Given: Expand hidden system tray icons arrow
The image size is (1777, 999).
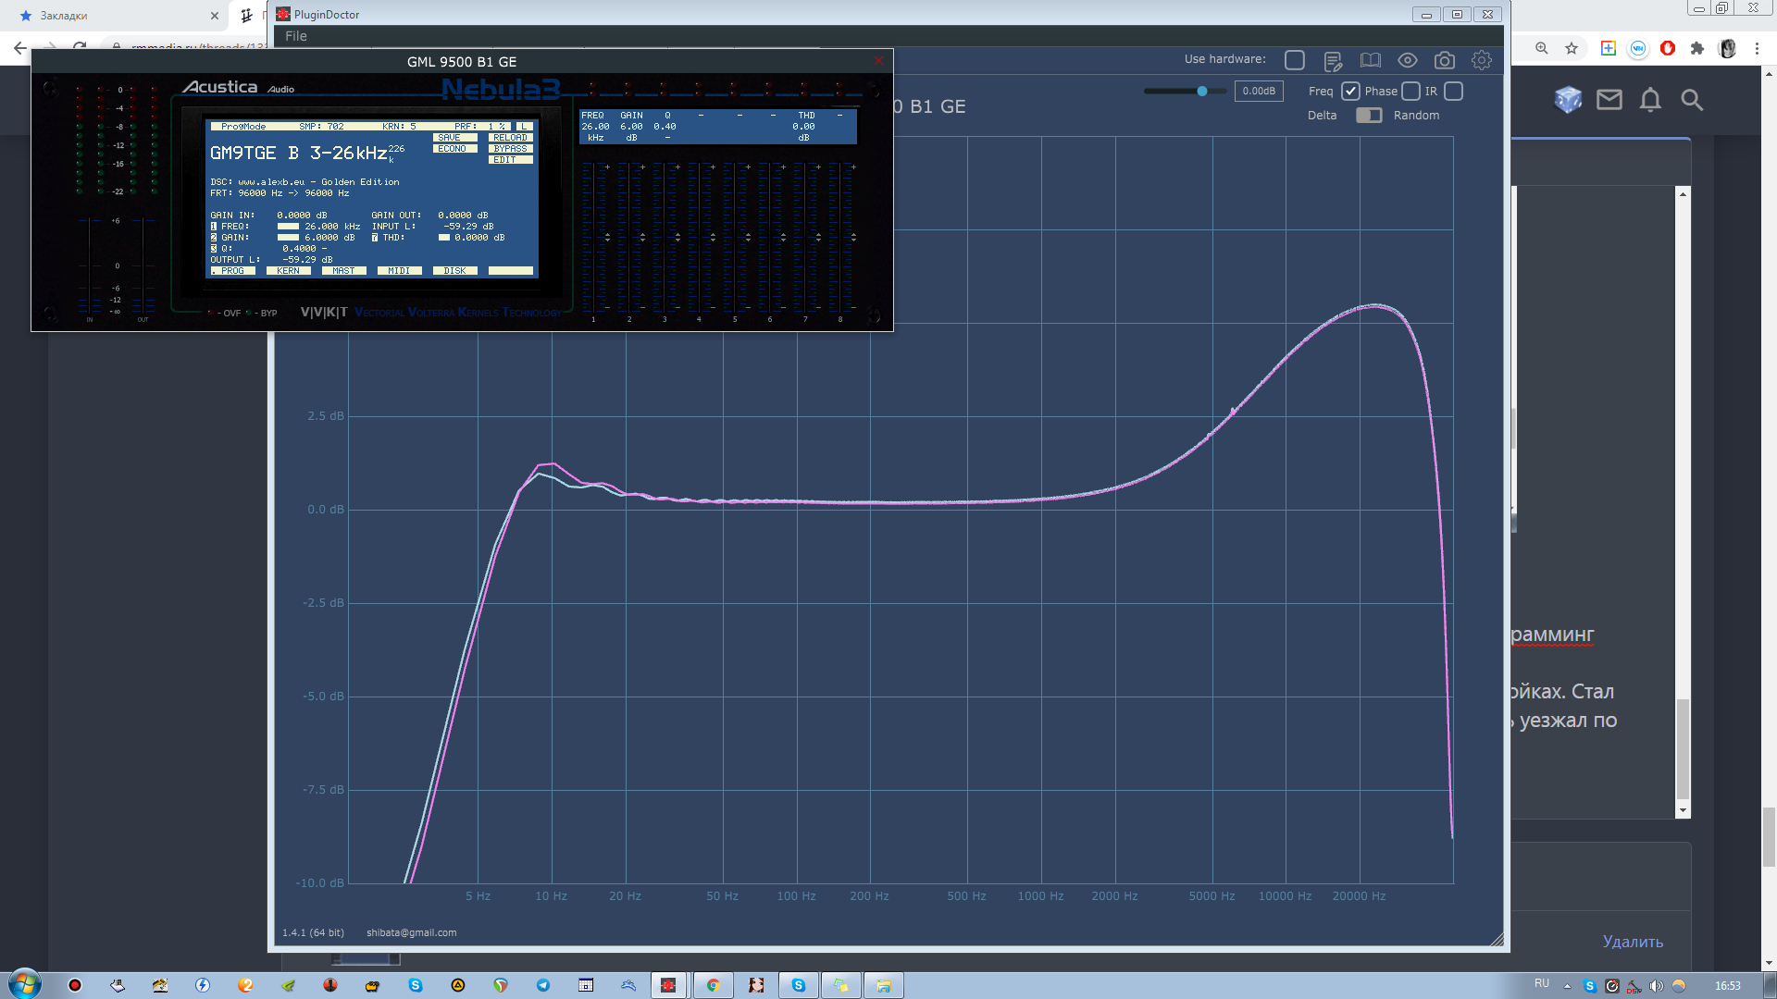Looking at the screenshot, I should coord(1567,986).
